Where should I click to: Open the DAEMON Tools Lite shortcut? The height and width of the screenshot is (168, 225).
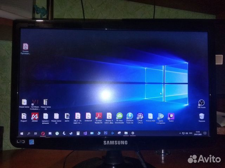[x=130, y=116]
